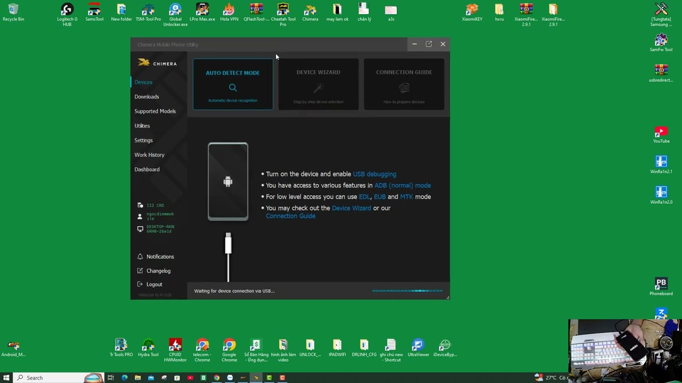Click the WinRa1n2.1 desktop icon
This screenshot has height=383, width=682.
661,165
